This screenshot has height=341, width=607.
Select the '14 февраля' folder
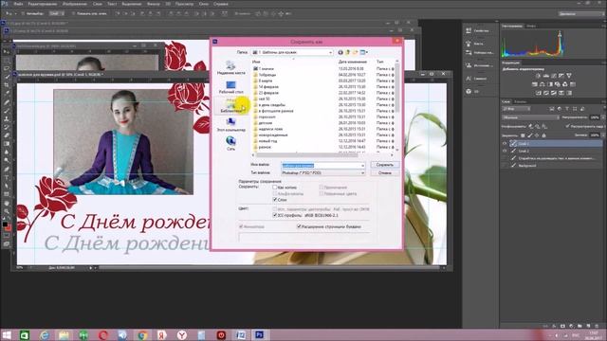click(x=268, y=86)
